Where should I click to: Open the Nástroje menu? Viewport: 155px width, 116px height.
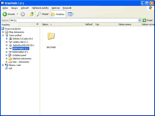coord(56,8)
